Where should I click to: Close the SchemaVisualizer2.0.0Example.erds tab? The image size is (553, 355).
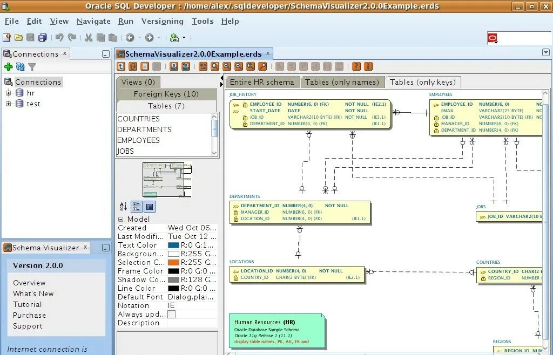pyautogui.click(x=268, y=53)
